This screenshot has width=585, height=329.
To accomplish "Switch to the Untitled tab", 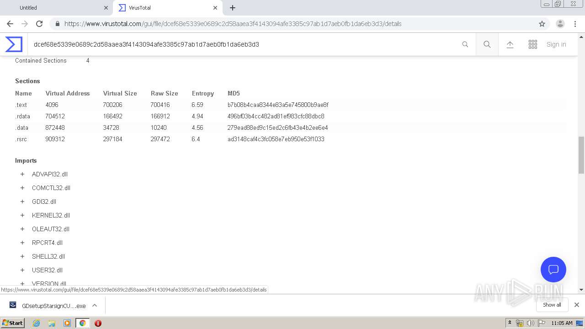I will point(56,8).
